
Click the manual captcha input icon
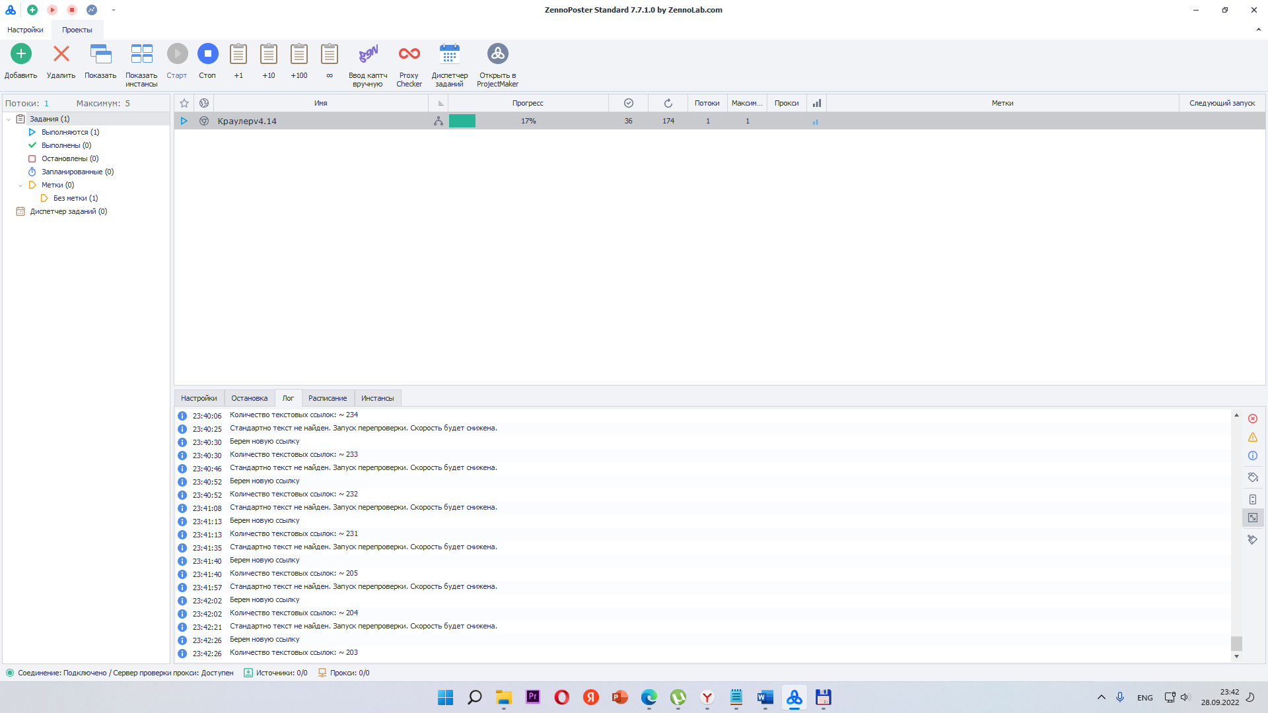point(368,54)
